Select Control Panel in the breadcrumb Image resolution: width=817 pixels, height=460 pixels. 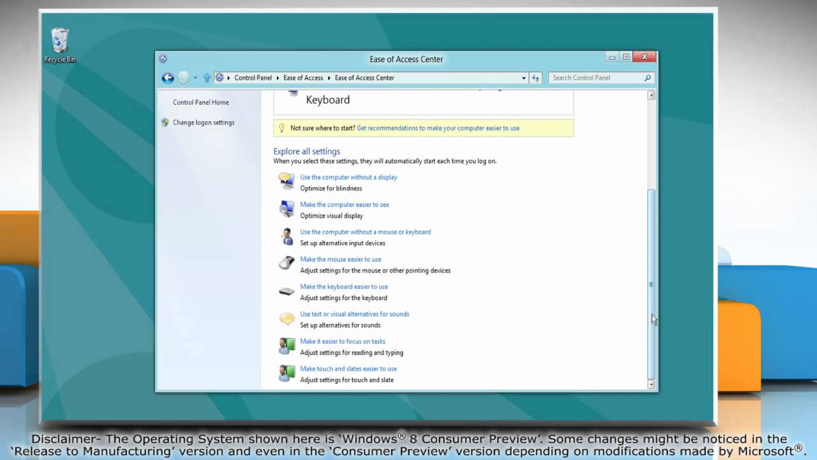[253, 78]
